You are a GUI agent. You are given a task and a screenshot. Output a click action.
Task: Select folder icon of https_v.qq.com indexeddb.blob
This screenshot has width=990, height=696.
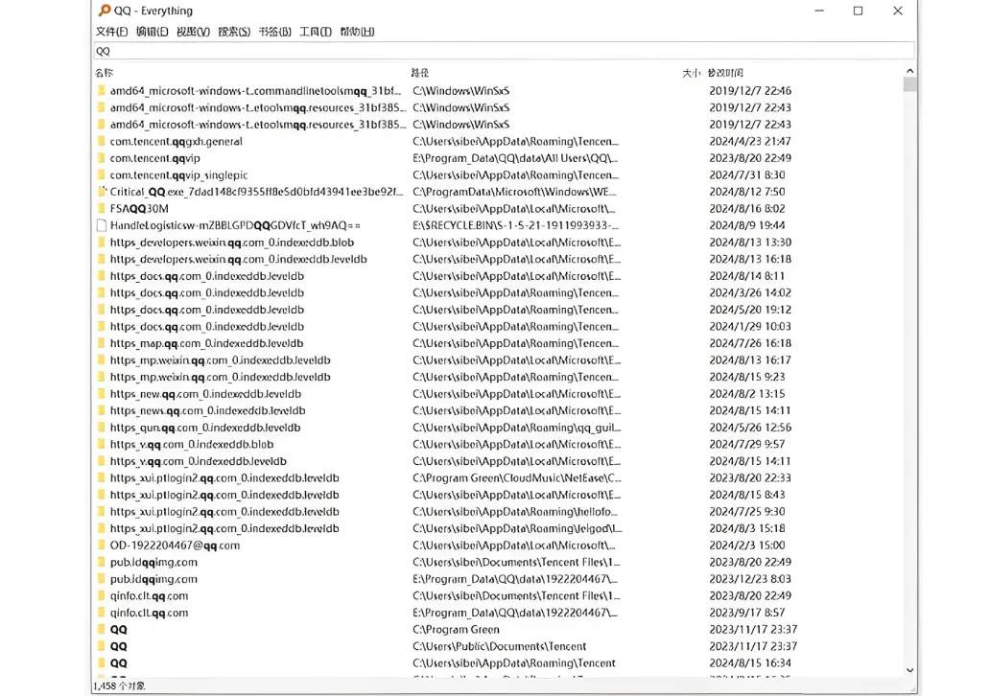click(101, 444)
